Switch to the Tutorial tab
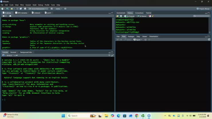The width and height of the screenshot is (212, 119). (148, 13)
